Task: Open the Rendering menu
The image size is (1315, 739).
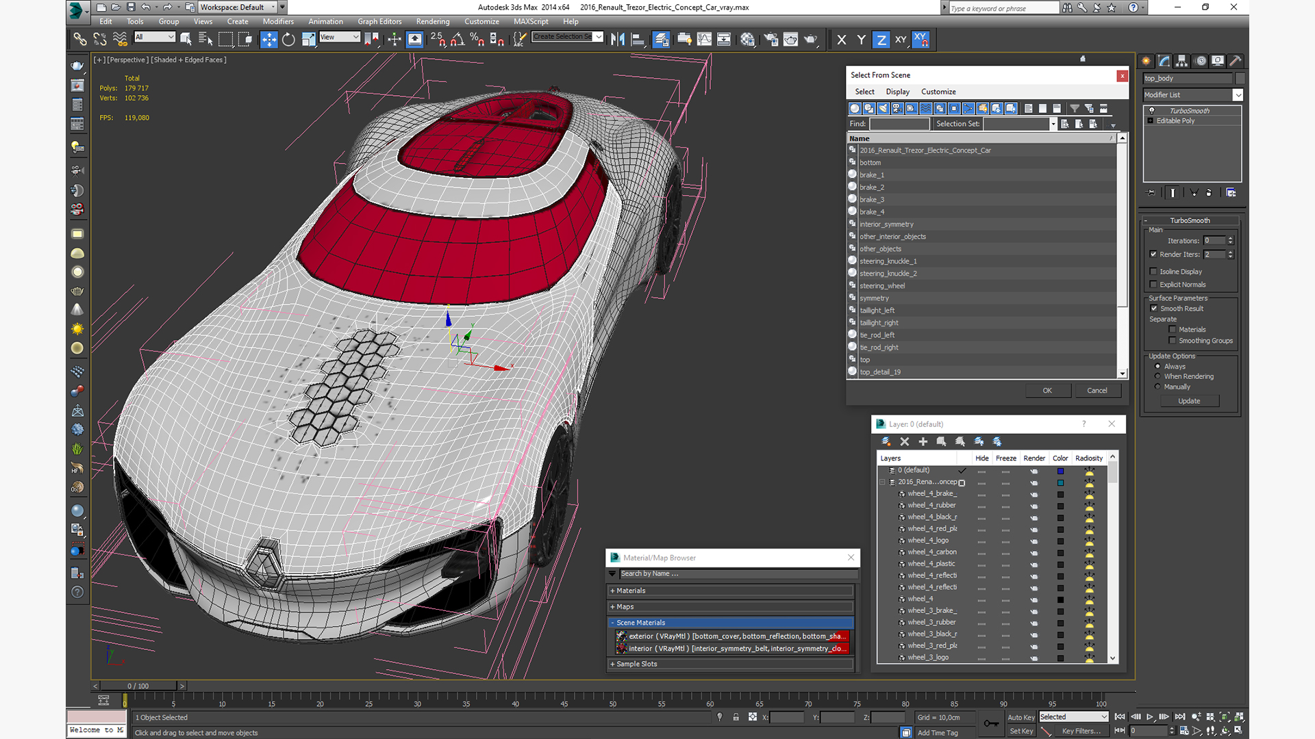Action: [x=433, y=22]
